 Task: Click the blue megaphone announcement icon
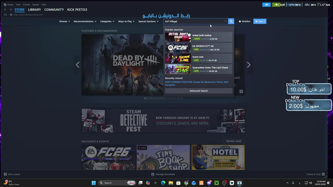(266, 5)
